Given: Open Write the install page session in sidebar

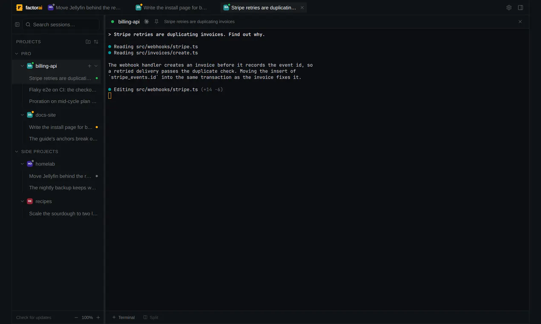Looking at the screenshot, I should pyautogui.click(x=60, y=127).
